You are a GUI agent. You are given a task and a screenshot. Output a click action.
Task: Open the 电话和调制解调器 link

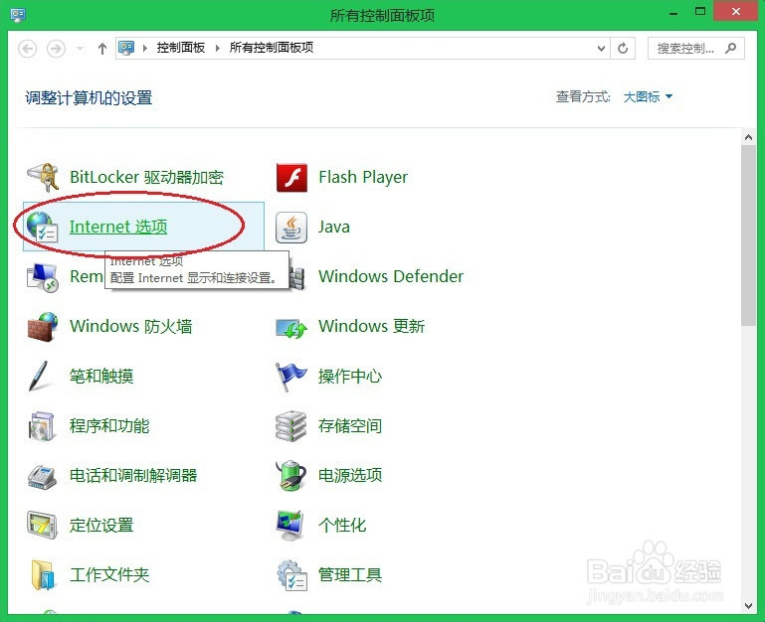(x=133, y=476)
